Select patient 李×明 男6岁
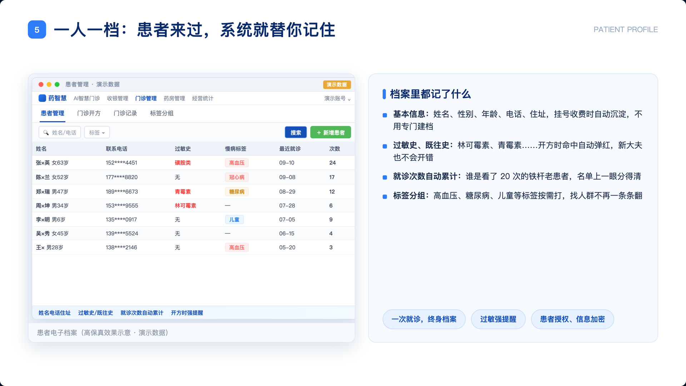 [51, 219]
